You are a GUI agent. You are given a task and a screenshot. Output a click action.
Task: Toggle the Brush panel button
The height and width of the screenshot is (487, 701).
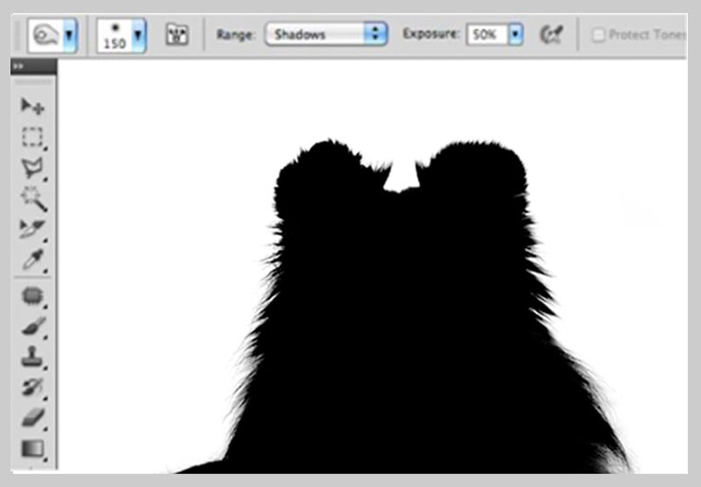(x=176, y=35)
